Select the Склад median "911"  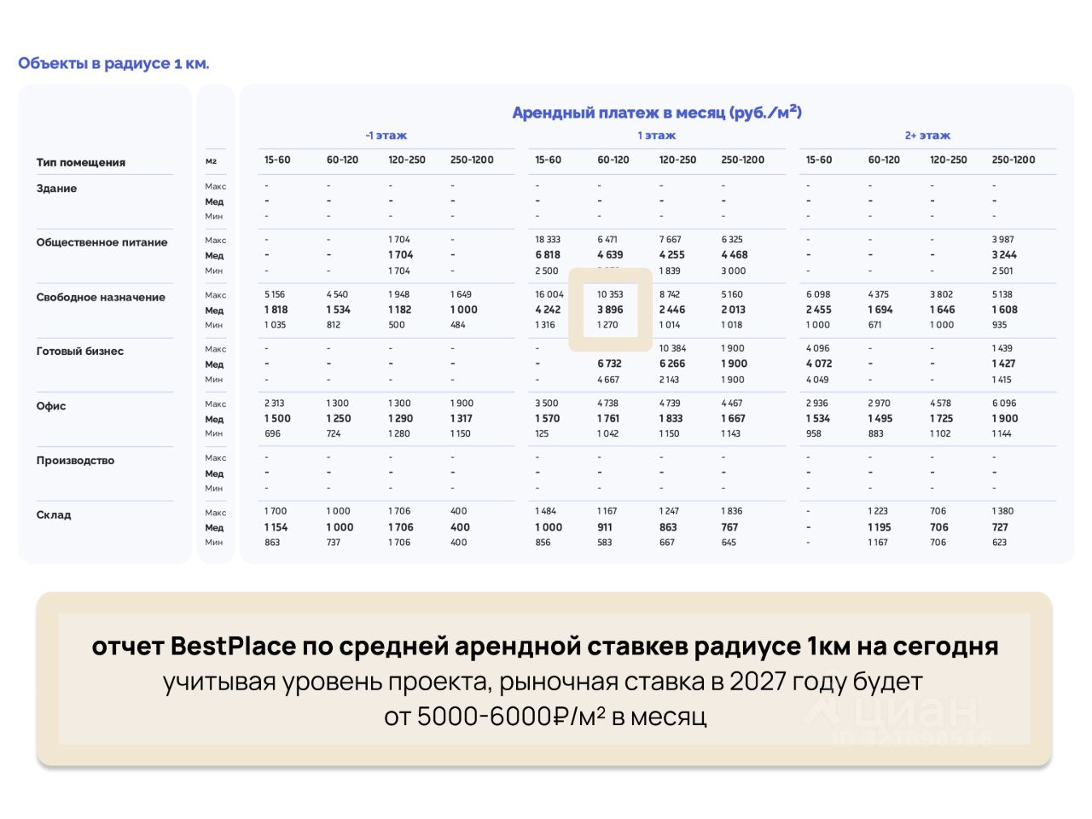point(605,527)
